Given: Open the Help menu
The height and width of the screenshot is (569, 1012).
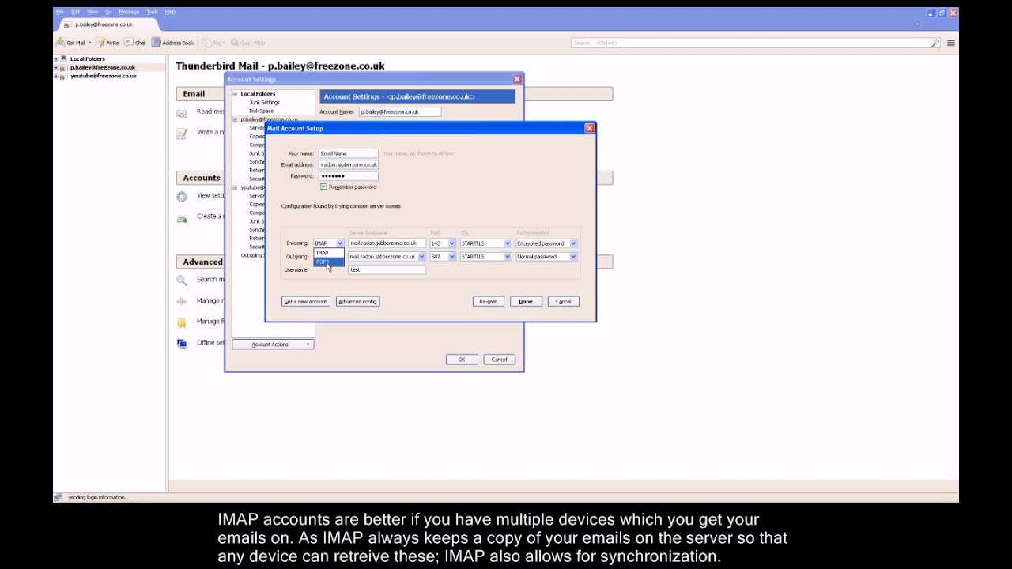Looking at the screenshot, I should (170, 12).
